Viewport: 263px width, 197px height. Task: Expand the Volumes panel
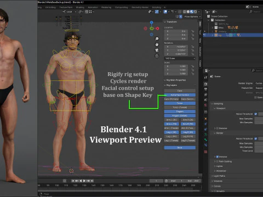pos(217,181)
